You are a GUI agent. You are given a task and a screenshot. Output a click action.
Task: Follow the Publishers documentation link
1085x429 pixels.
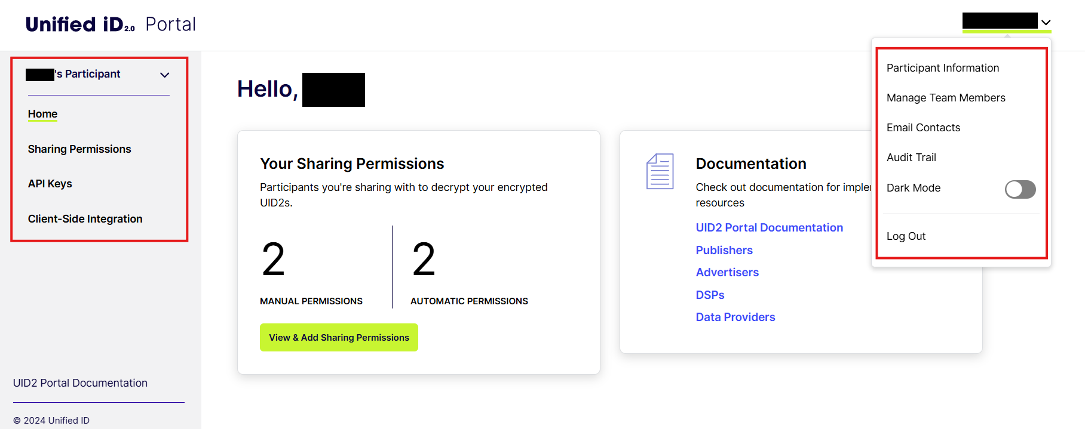724,251
